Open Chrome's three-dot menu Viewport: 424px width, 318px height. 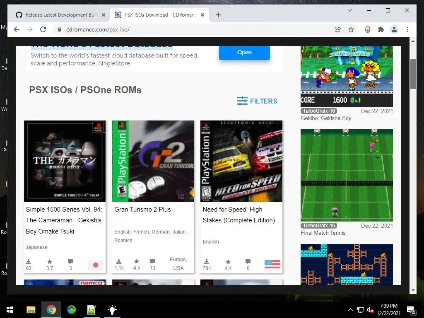[407, 29]
